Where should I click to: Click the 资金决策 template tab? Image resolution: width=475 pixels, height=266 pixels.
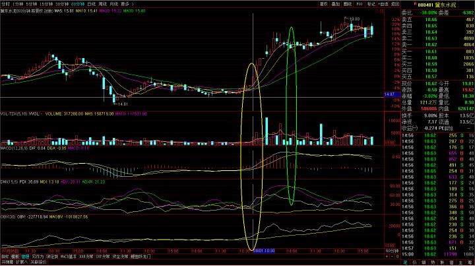(121, 257)
